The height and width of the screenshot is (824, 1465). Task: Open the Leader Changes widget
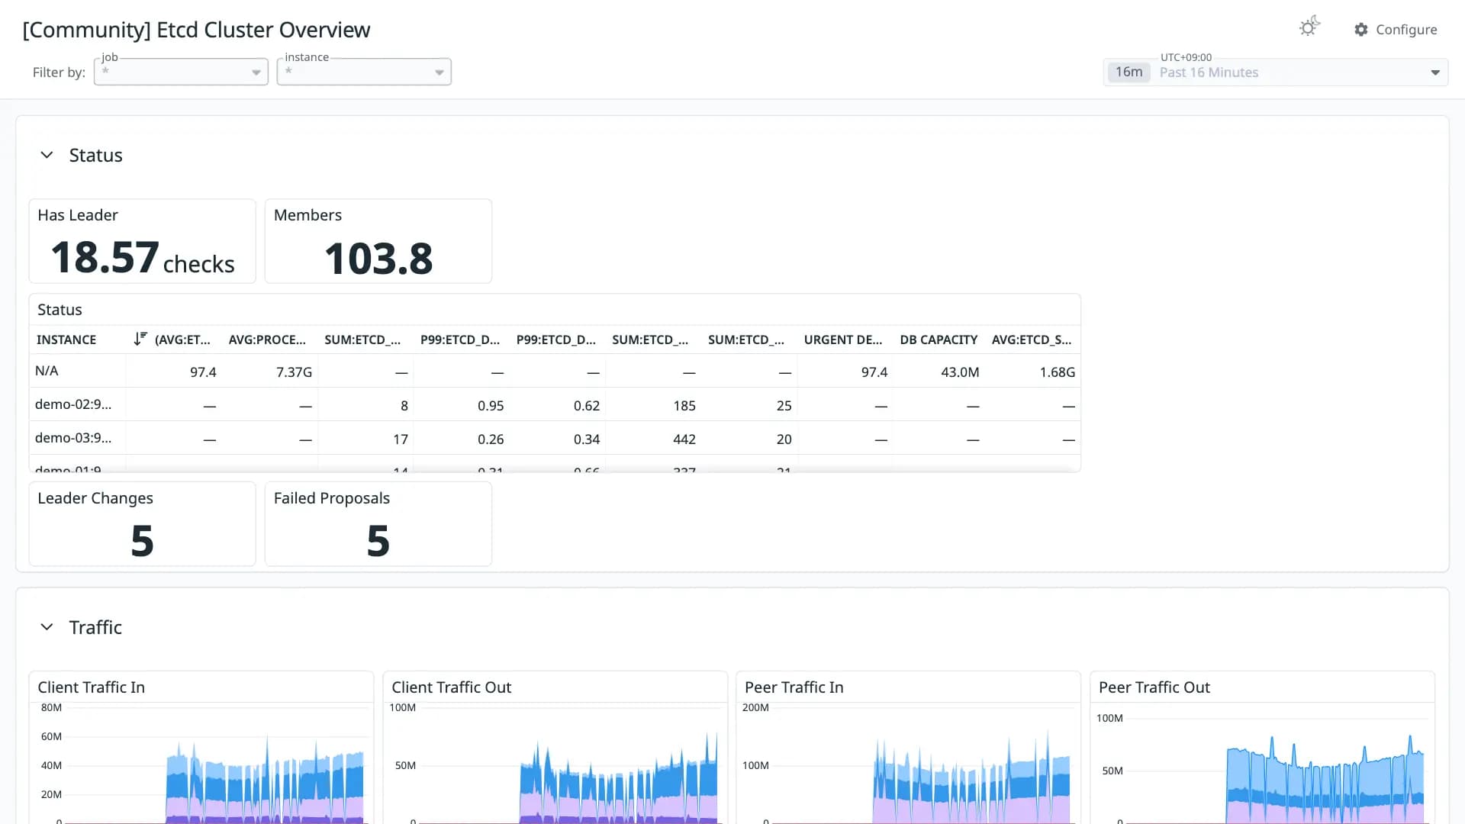tap(142, 523)
